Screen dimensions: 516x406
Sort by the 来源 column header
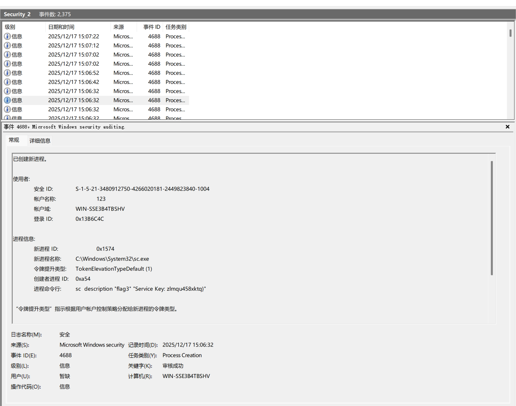(123, 27)
